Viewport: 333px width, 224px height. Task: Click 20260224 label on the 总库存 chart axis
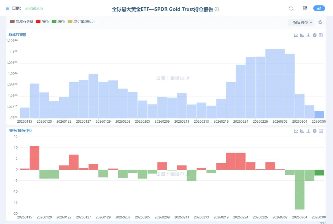point(240,121)
